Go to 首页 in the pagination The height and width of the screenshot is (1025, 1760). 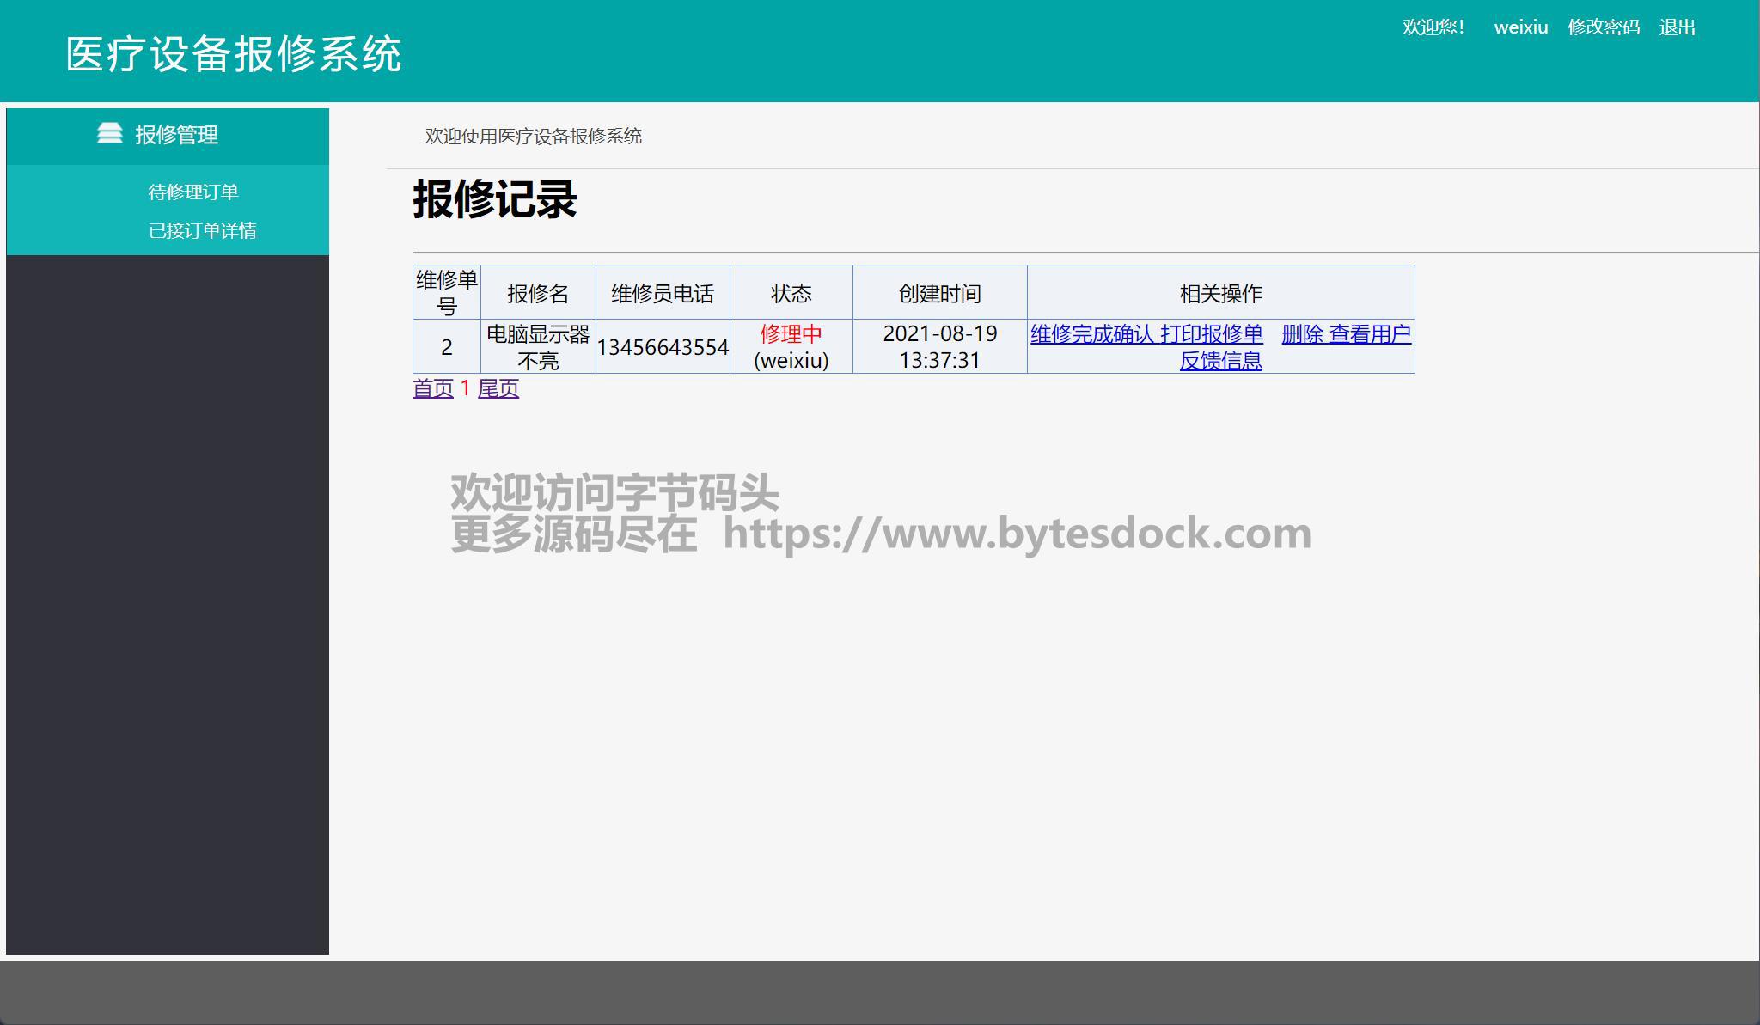(432, 388)
